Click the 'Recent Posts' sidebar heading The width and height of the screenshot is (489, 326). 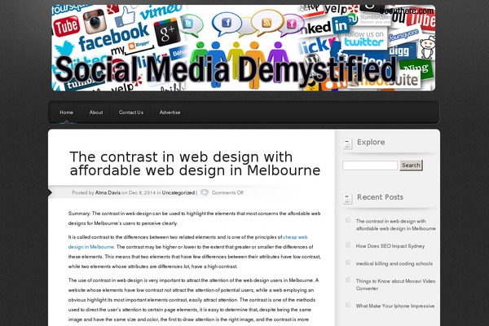[x=380, y=197]
